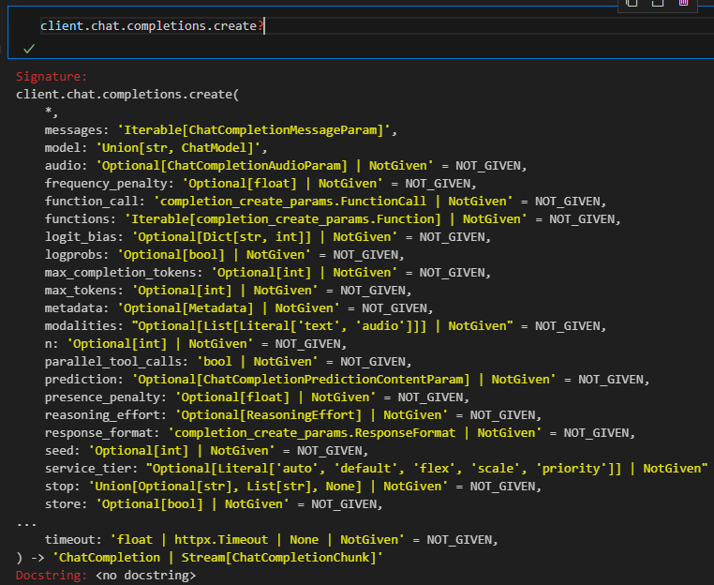Click the 'timeout' parameter line

tap(272, 540)
